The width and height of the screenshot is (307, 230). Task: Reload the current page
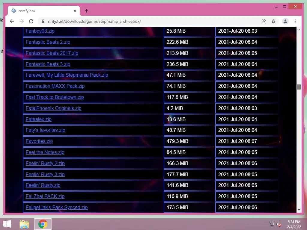pos(31,21)
